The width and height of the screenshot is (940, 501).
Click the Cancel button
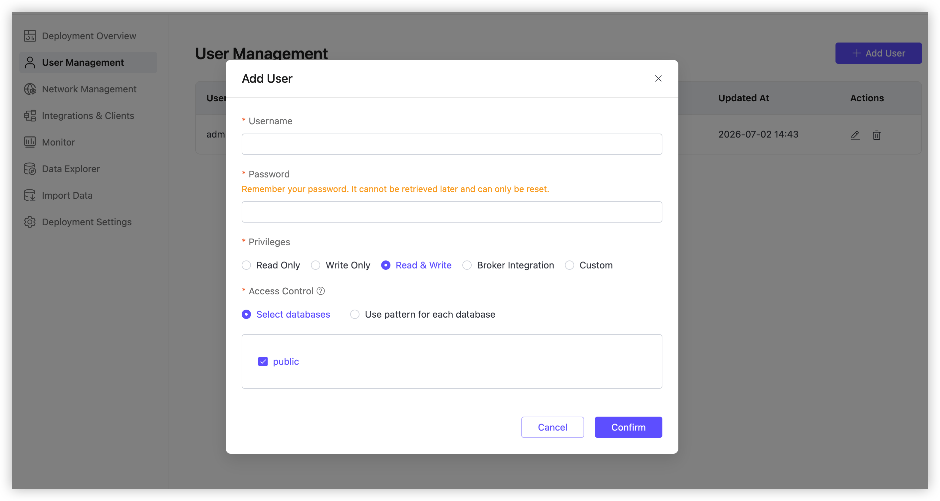[x=552, y=427]
